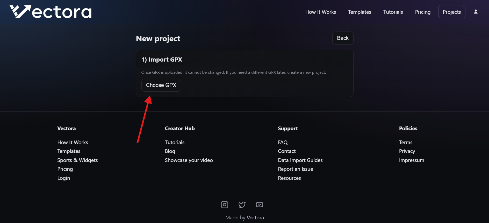Image resolution: width=489 pixels, height=223 pixels.
Task: Go back using the Back button
Action: [342, 38]
